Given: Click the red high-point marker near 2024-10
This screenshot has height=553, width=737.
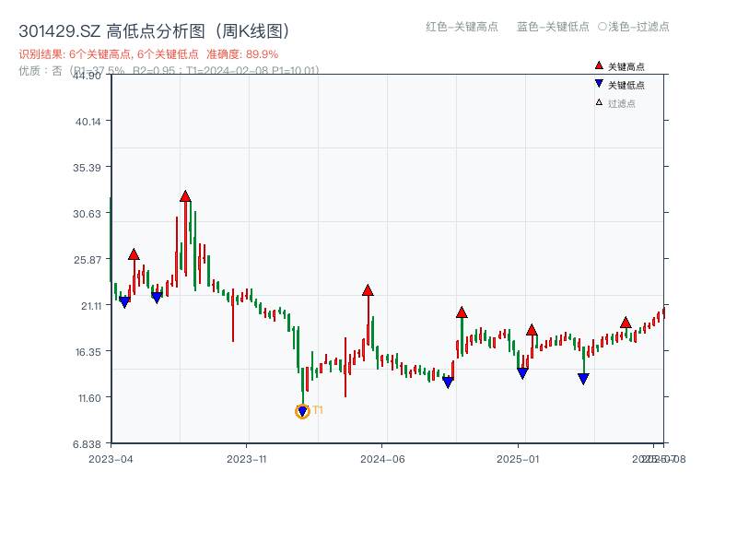Looking at the screenshot, I should pos(461,312).
